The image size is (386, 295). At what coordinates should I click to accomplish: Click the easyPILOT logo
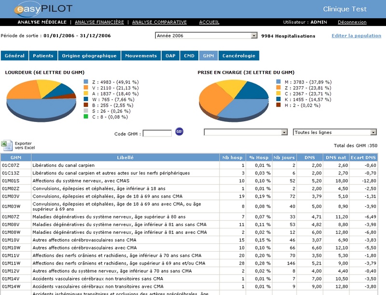point(43,9)
